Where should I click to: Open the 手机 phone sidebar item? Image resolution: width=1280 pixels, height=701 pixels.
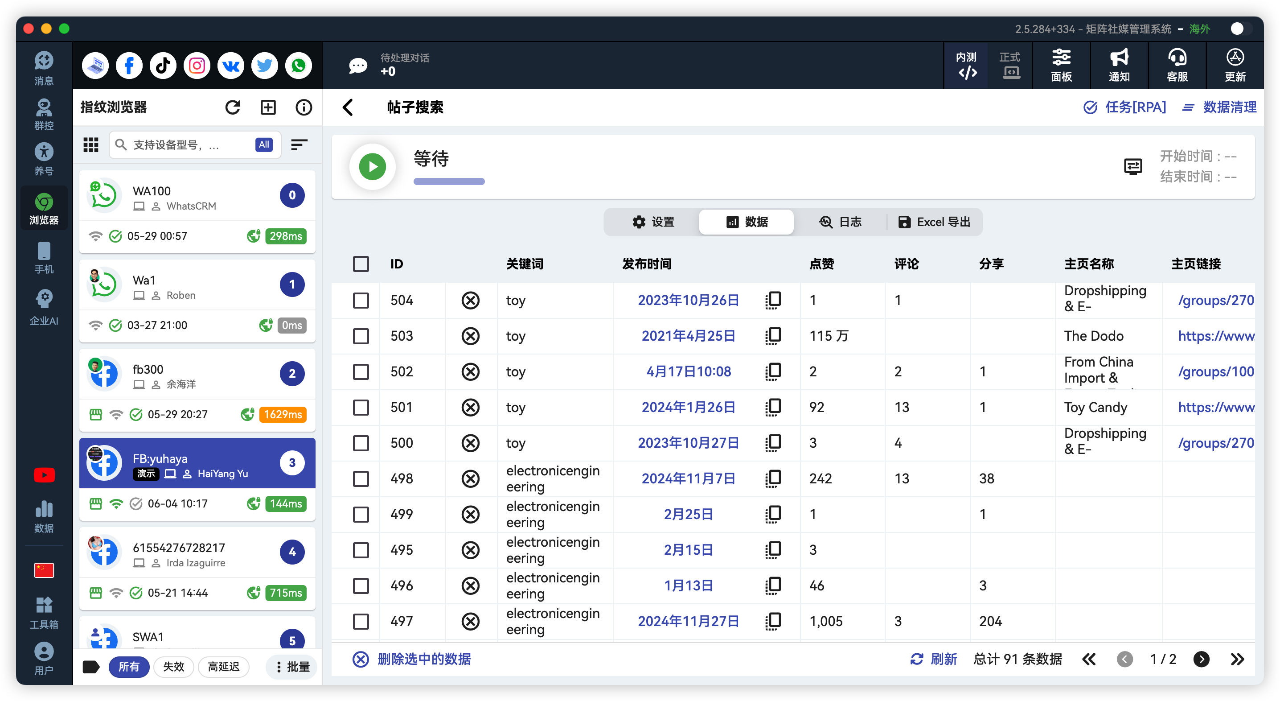point(44,258)
